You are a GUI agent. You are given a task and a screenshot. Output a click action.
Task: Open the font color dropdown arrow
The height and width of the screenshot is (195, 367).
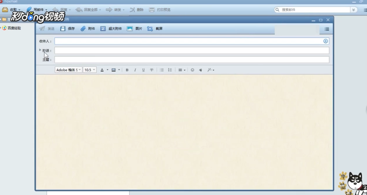coord(108,70)
